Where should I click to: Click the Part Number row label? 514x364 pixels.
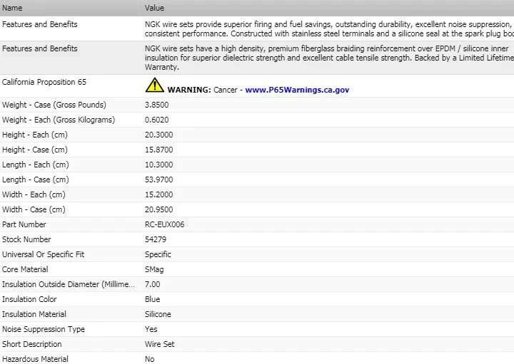tap(24, 224)
